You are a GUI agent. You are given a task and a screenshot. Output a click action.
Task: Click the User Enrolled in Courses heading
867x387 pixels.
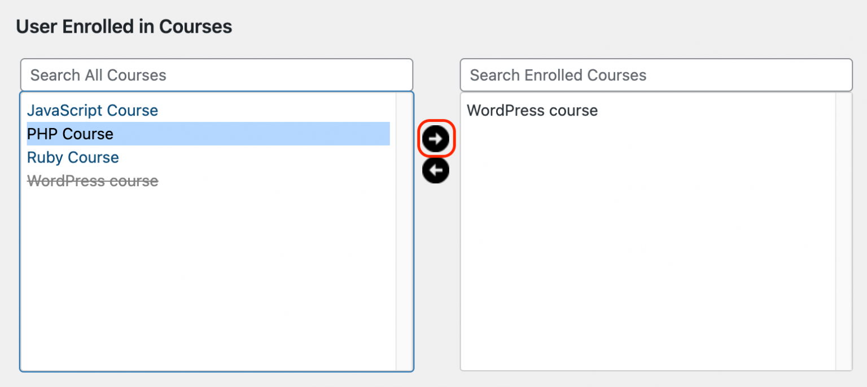click(x=124, y=26)
